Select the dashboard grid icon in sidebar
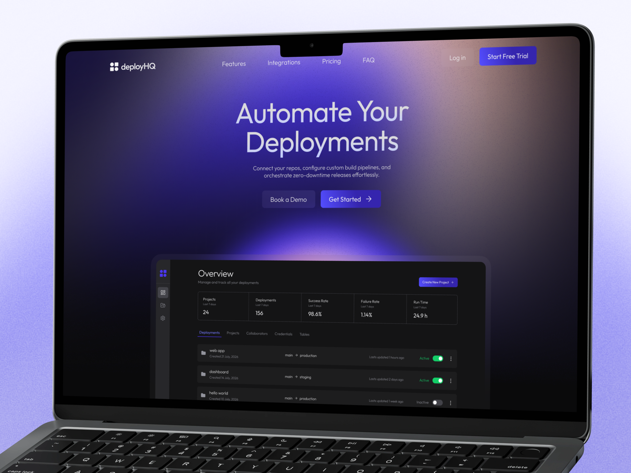 point(163,292)
